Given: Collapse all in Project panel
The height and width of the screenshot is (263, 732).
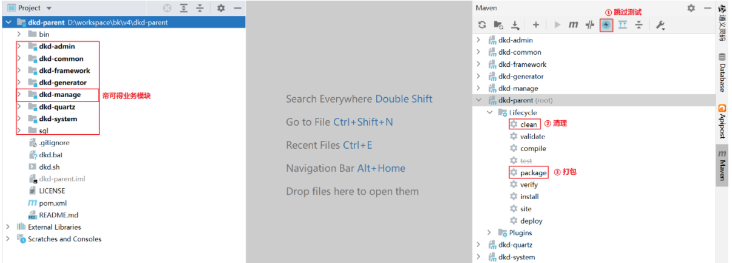Looking at the screenshot, I should coord(200,8).
